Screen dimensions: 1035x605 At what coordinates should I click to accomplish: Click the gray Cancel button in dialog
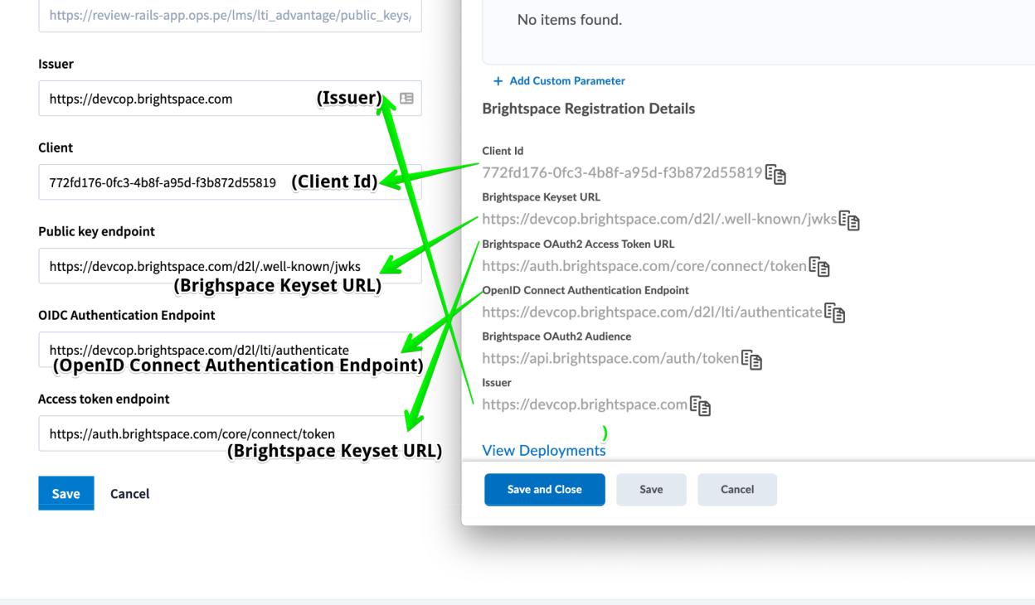coord(737,490)
